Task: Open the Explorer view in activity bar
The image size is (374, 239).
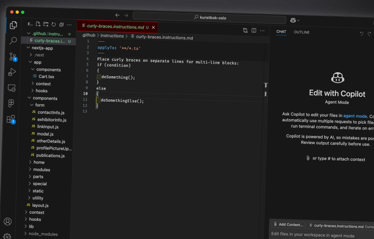Action: click(13, 25)
